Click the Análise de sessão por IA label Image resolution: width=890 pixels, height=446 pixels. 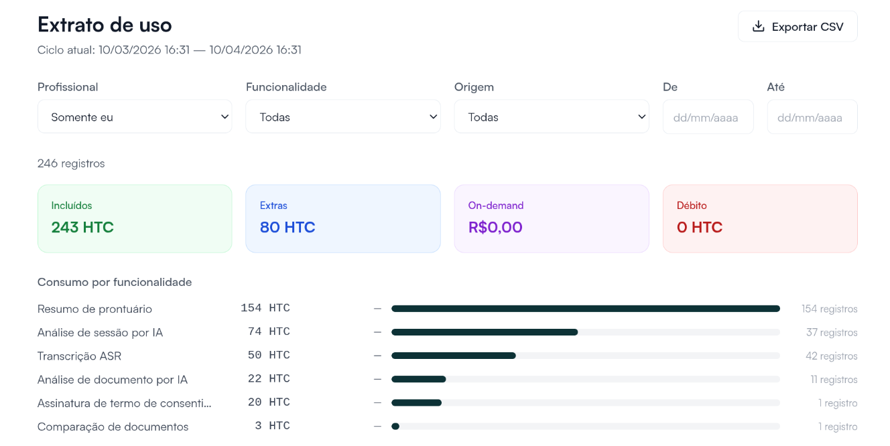tap(100, 332)
